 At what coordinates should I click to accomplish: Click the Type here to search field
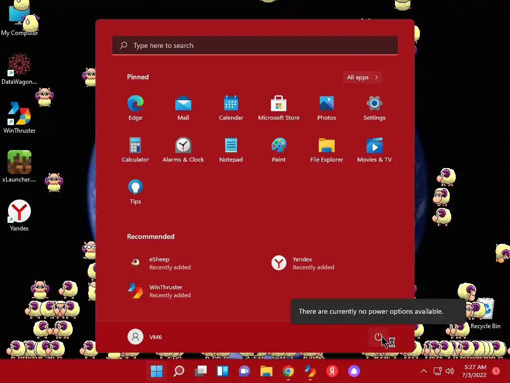(255, 45)
